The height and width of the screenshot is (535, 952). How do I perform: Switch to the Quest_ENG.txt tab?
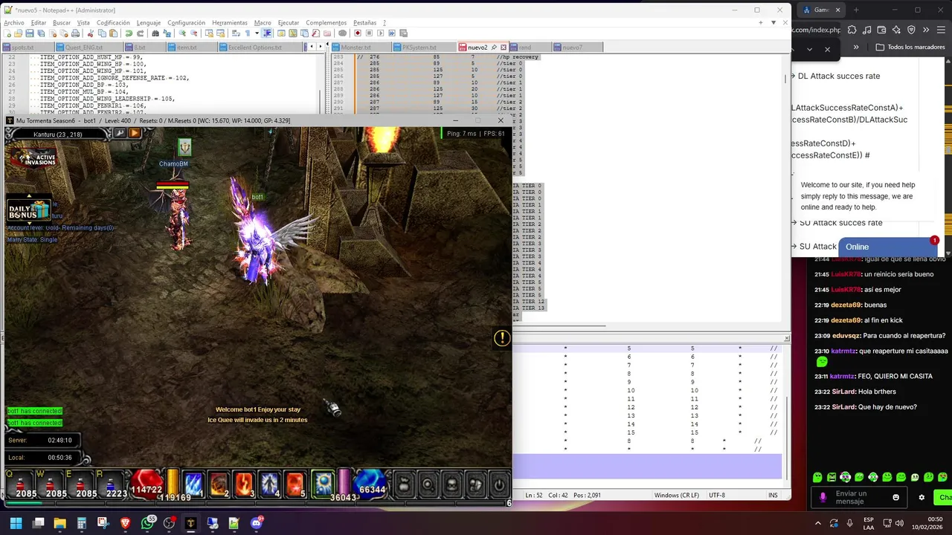(90, 47)
